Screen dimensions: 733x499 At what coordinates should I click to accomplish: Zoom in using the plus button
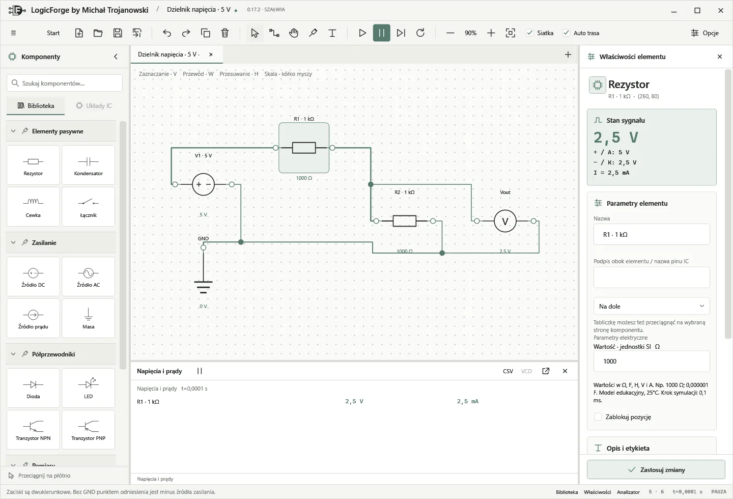[491, 33]
